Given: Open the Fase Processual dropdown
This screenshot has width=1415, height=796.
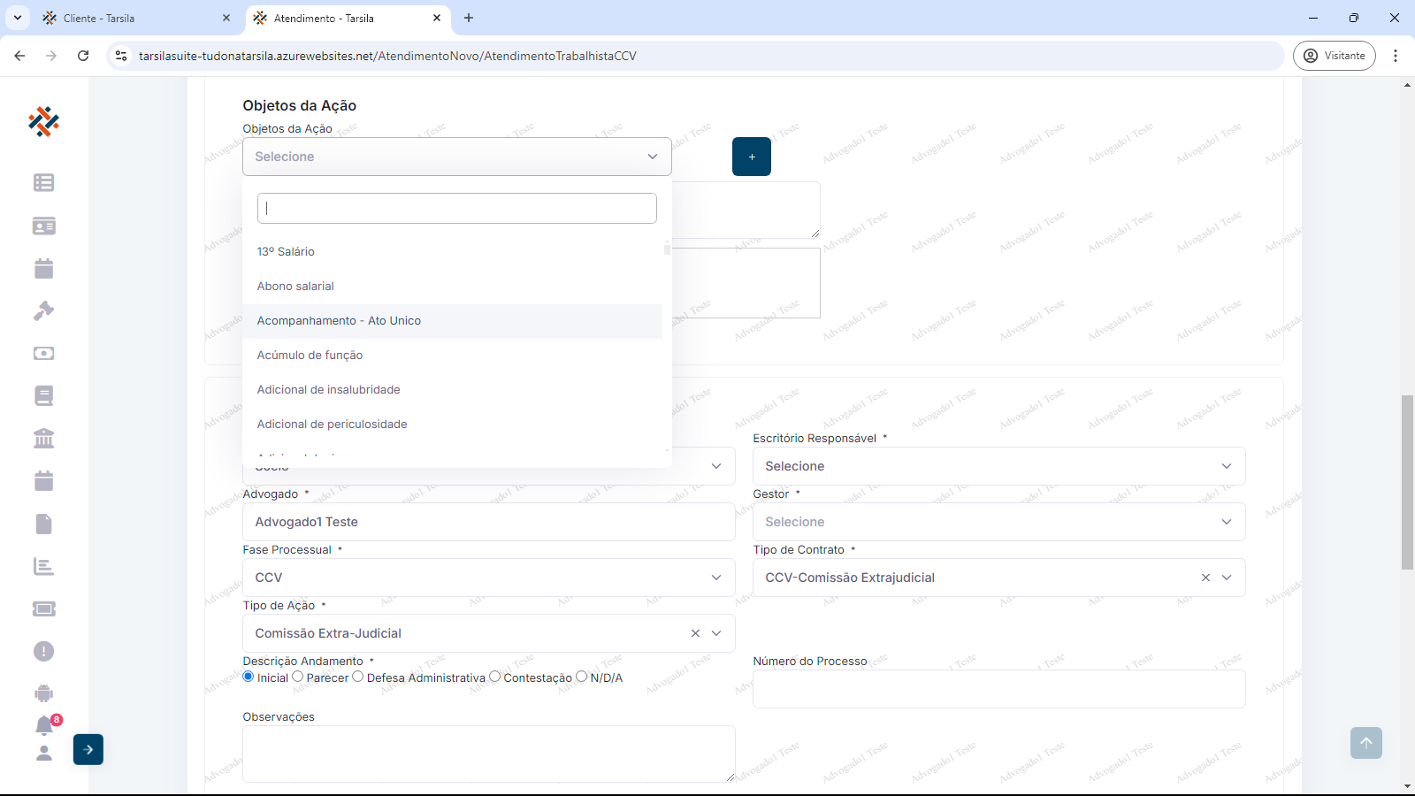Looking at the screenshot, I should tap(488, 578).
